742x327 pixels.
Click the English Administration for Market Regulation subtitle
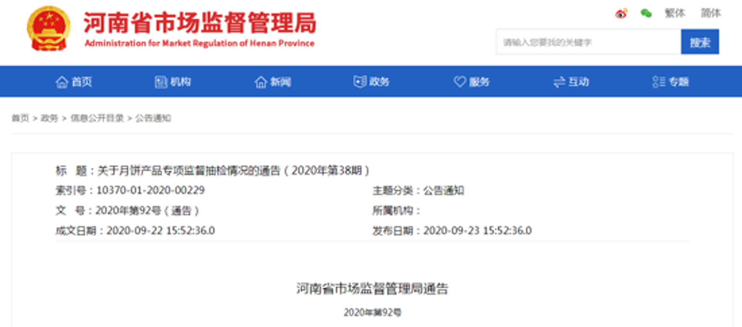pyautogui.click(x=199, y=43)
